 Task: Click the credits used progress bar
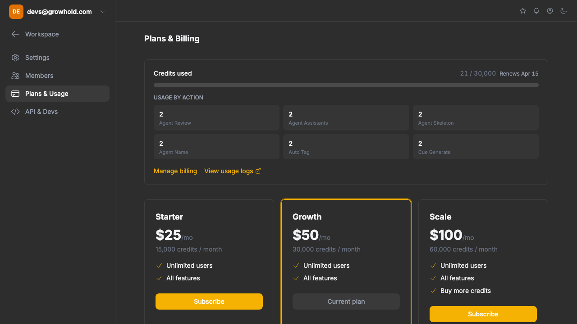pos(346,85)
